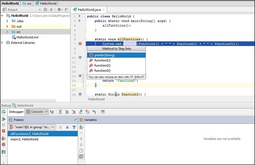Collapse HelloWorld project root node
The image size is (255, 165).
tap(2, 16)
